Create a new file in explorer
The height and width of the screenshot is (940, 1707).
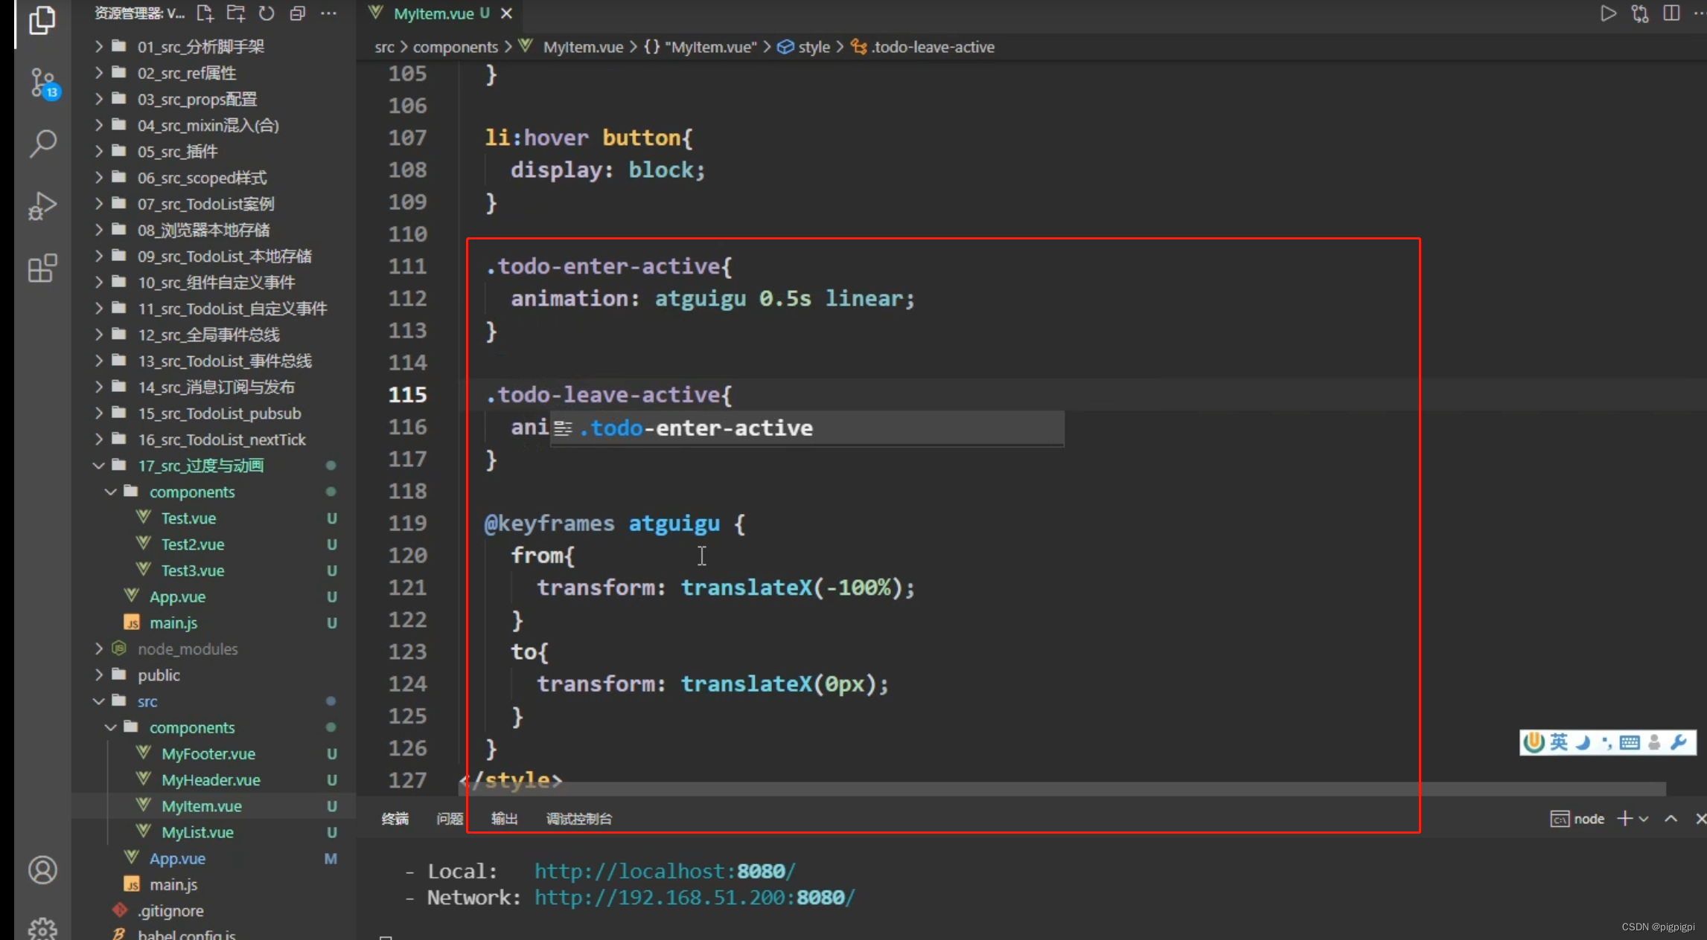click(x=205, y=13)
